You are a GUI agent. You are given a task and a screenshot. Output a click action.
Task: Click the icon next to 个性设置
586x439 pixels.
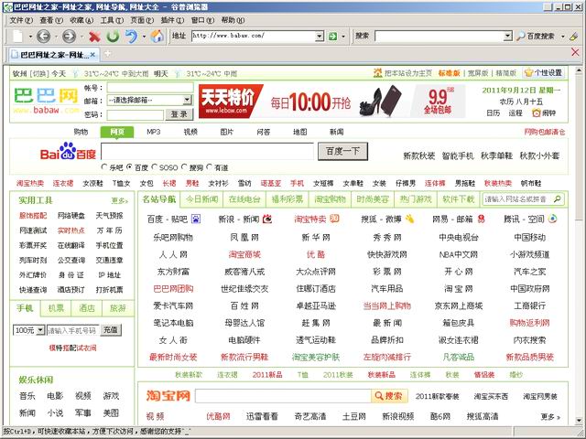point(528,73)
